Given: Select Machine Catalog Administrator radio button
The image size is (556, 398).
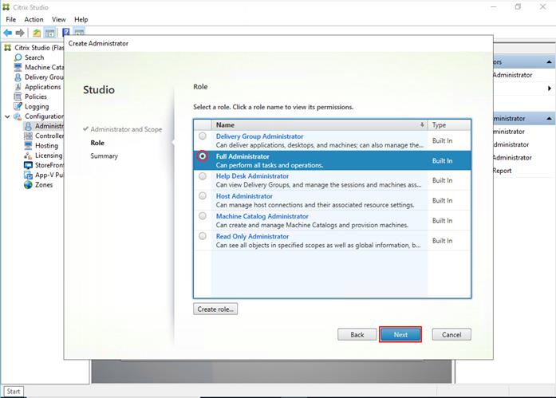Looking at the screenshot, I should pyautogui.click(x=203, y=216).
